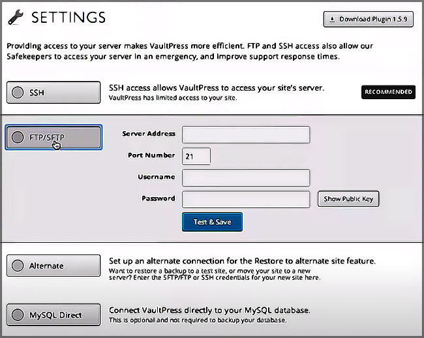Download Plugin 1.5.9
The width and height of the screenshot is (424, 338).
pos(369,19)
